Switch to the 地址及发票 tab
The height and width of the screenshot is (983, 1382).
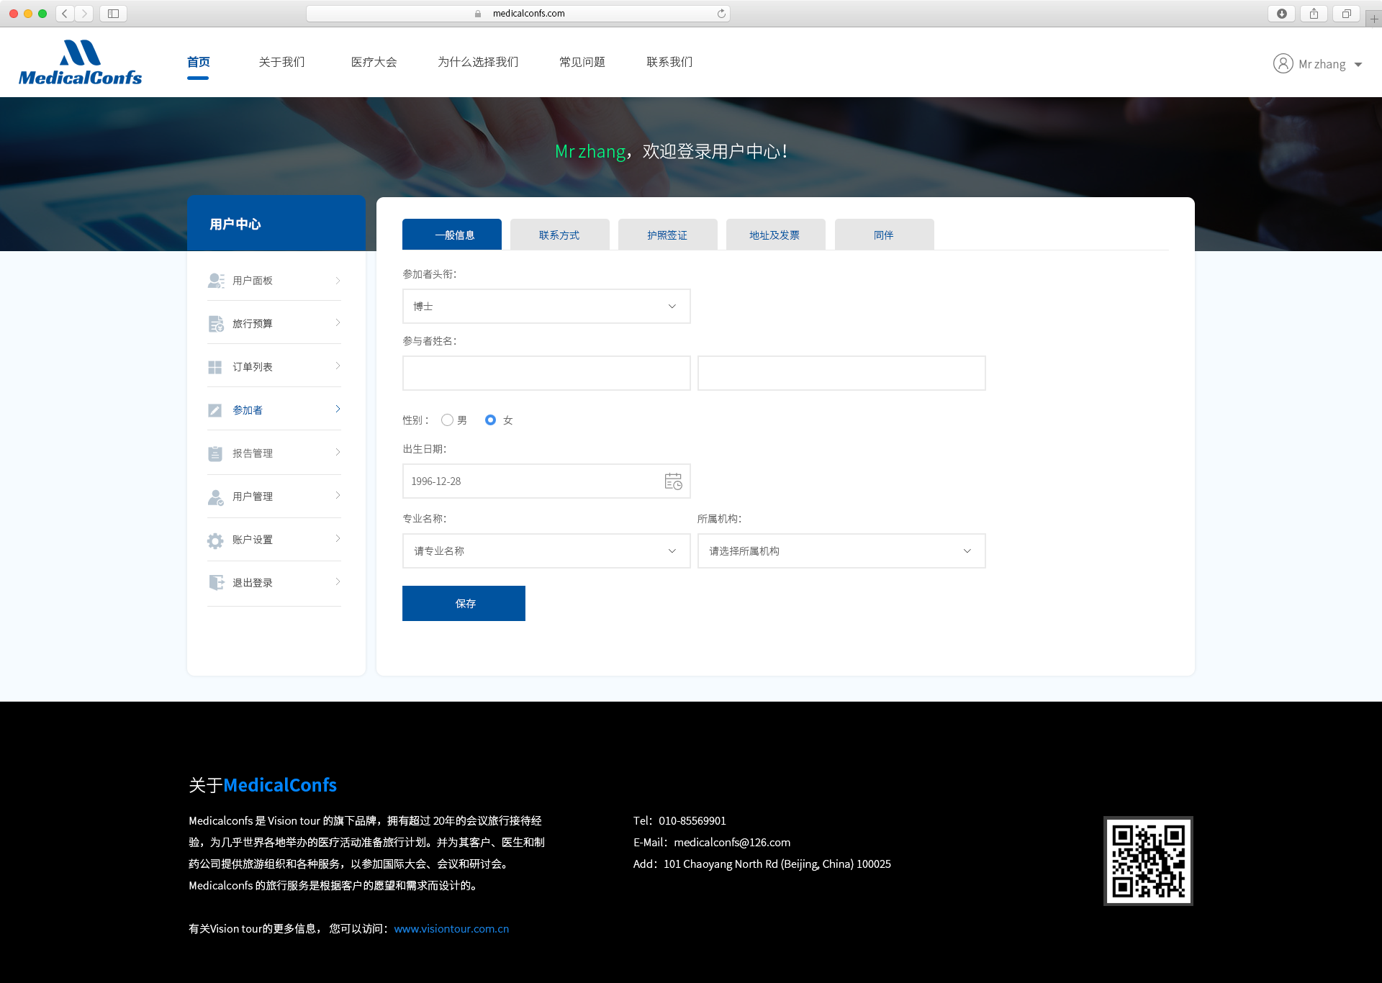(776, 235)
